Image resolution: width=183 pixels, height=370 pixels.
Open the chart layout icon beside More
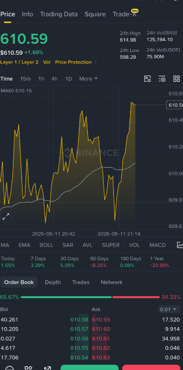(147, 79)
